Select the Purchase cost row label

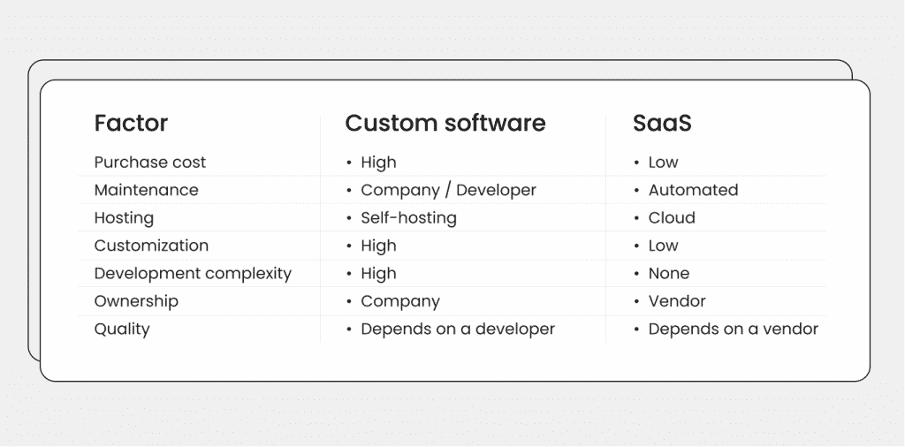149,163
